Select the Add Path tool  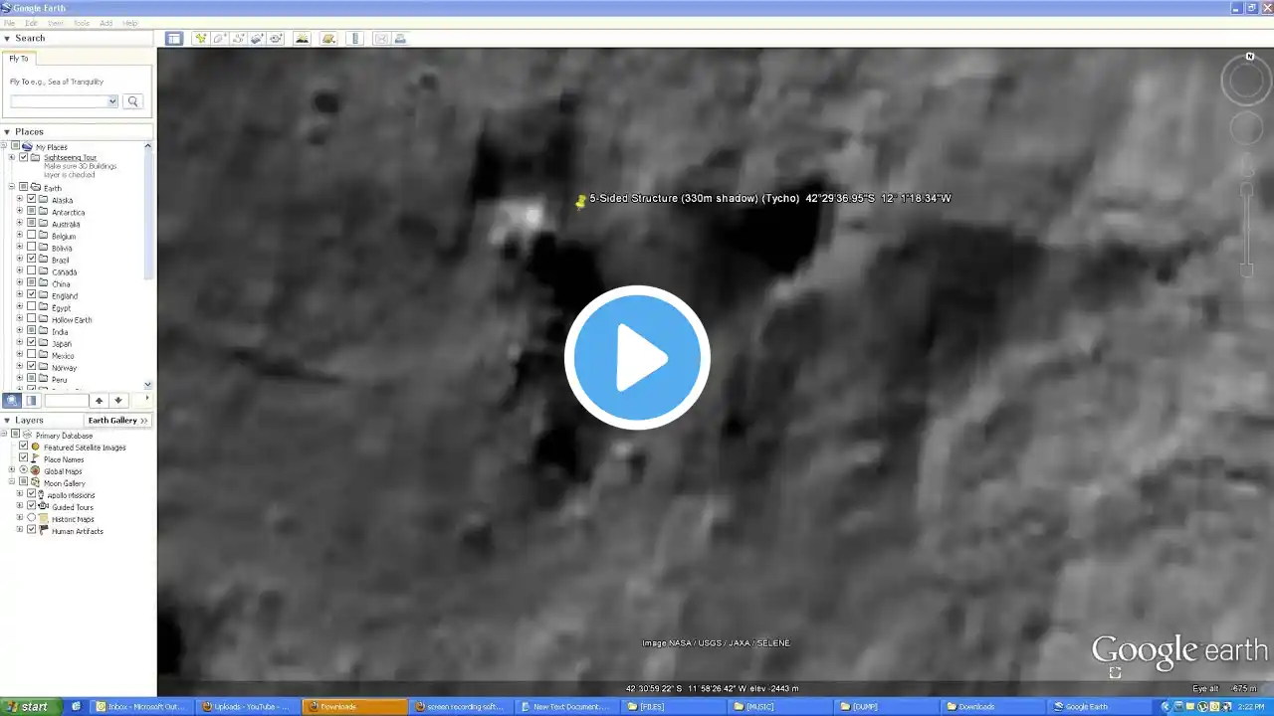point(238,39)
